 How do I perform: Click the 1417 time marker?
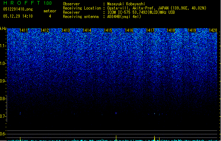(150, 30)
